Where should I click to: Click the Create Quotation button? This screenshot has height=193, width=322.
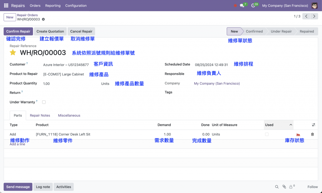tap(50, 31)
